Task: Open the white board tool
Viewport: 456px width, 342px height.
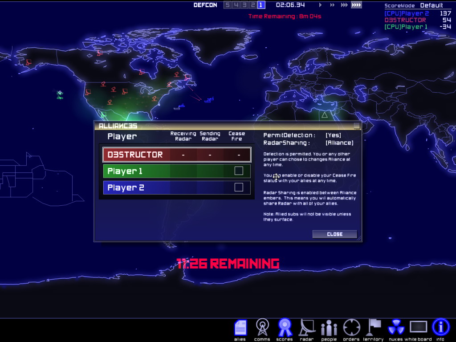Action: pyautogui.click(x=419, y=327)
